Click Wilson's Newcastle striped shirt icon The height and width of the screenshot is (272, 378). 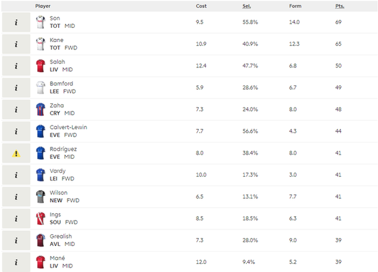[x=40, y=196]
